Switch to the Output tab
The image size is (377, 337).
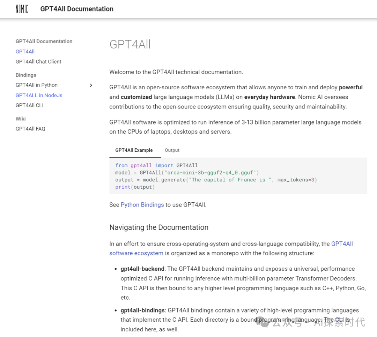[x=172, y=150]
